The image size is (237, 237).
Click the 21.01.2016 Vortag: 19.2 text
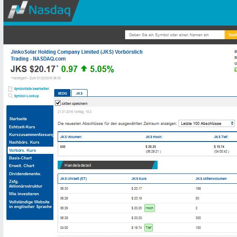[74, 112]
